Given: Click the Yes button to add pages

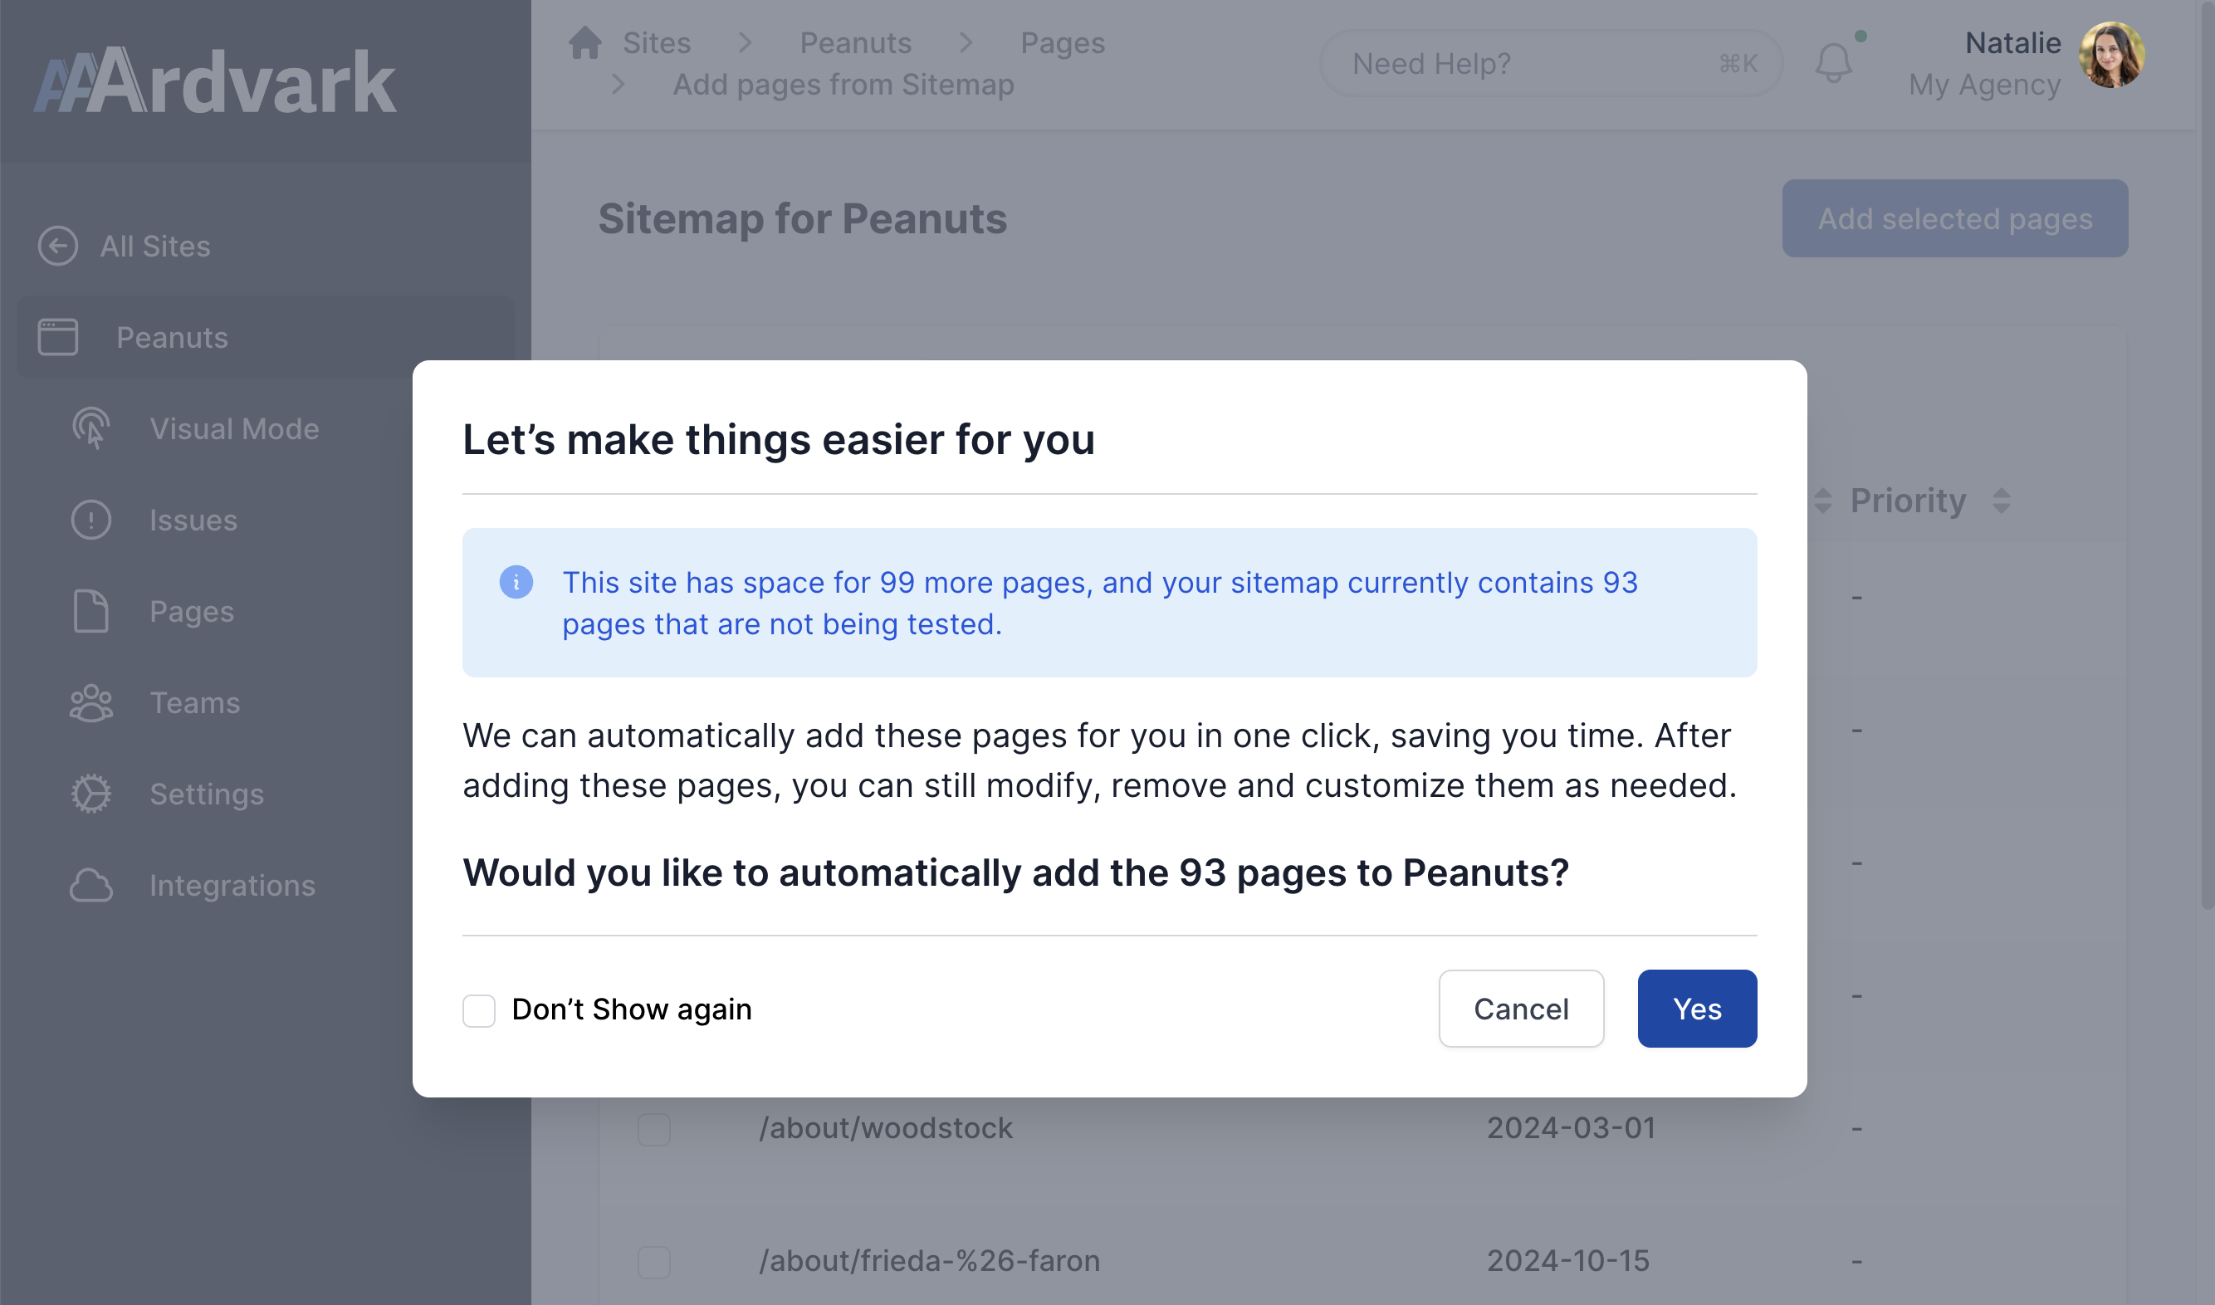Looking at the screenshot, I should (1698, 1009).
